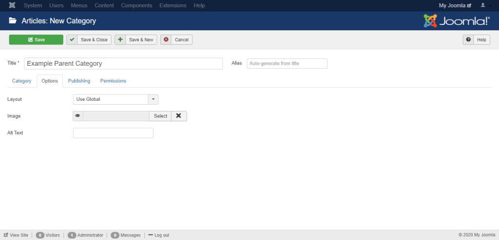Click the Use Global layout combo box

[115, 99]
